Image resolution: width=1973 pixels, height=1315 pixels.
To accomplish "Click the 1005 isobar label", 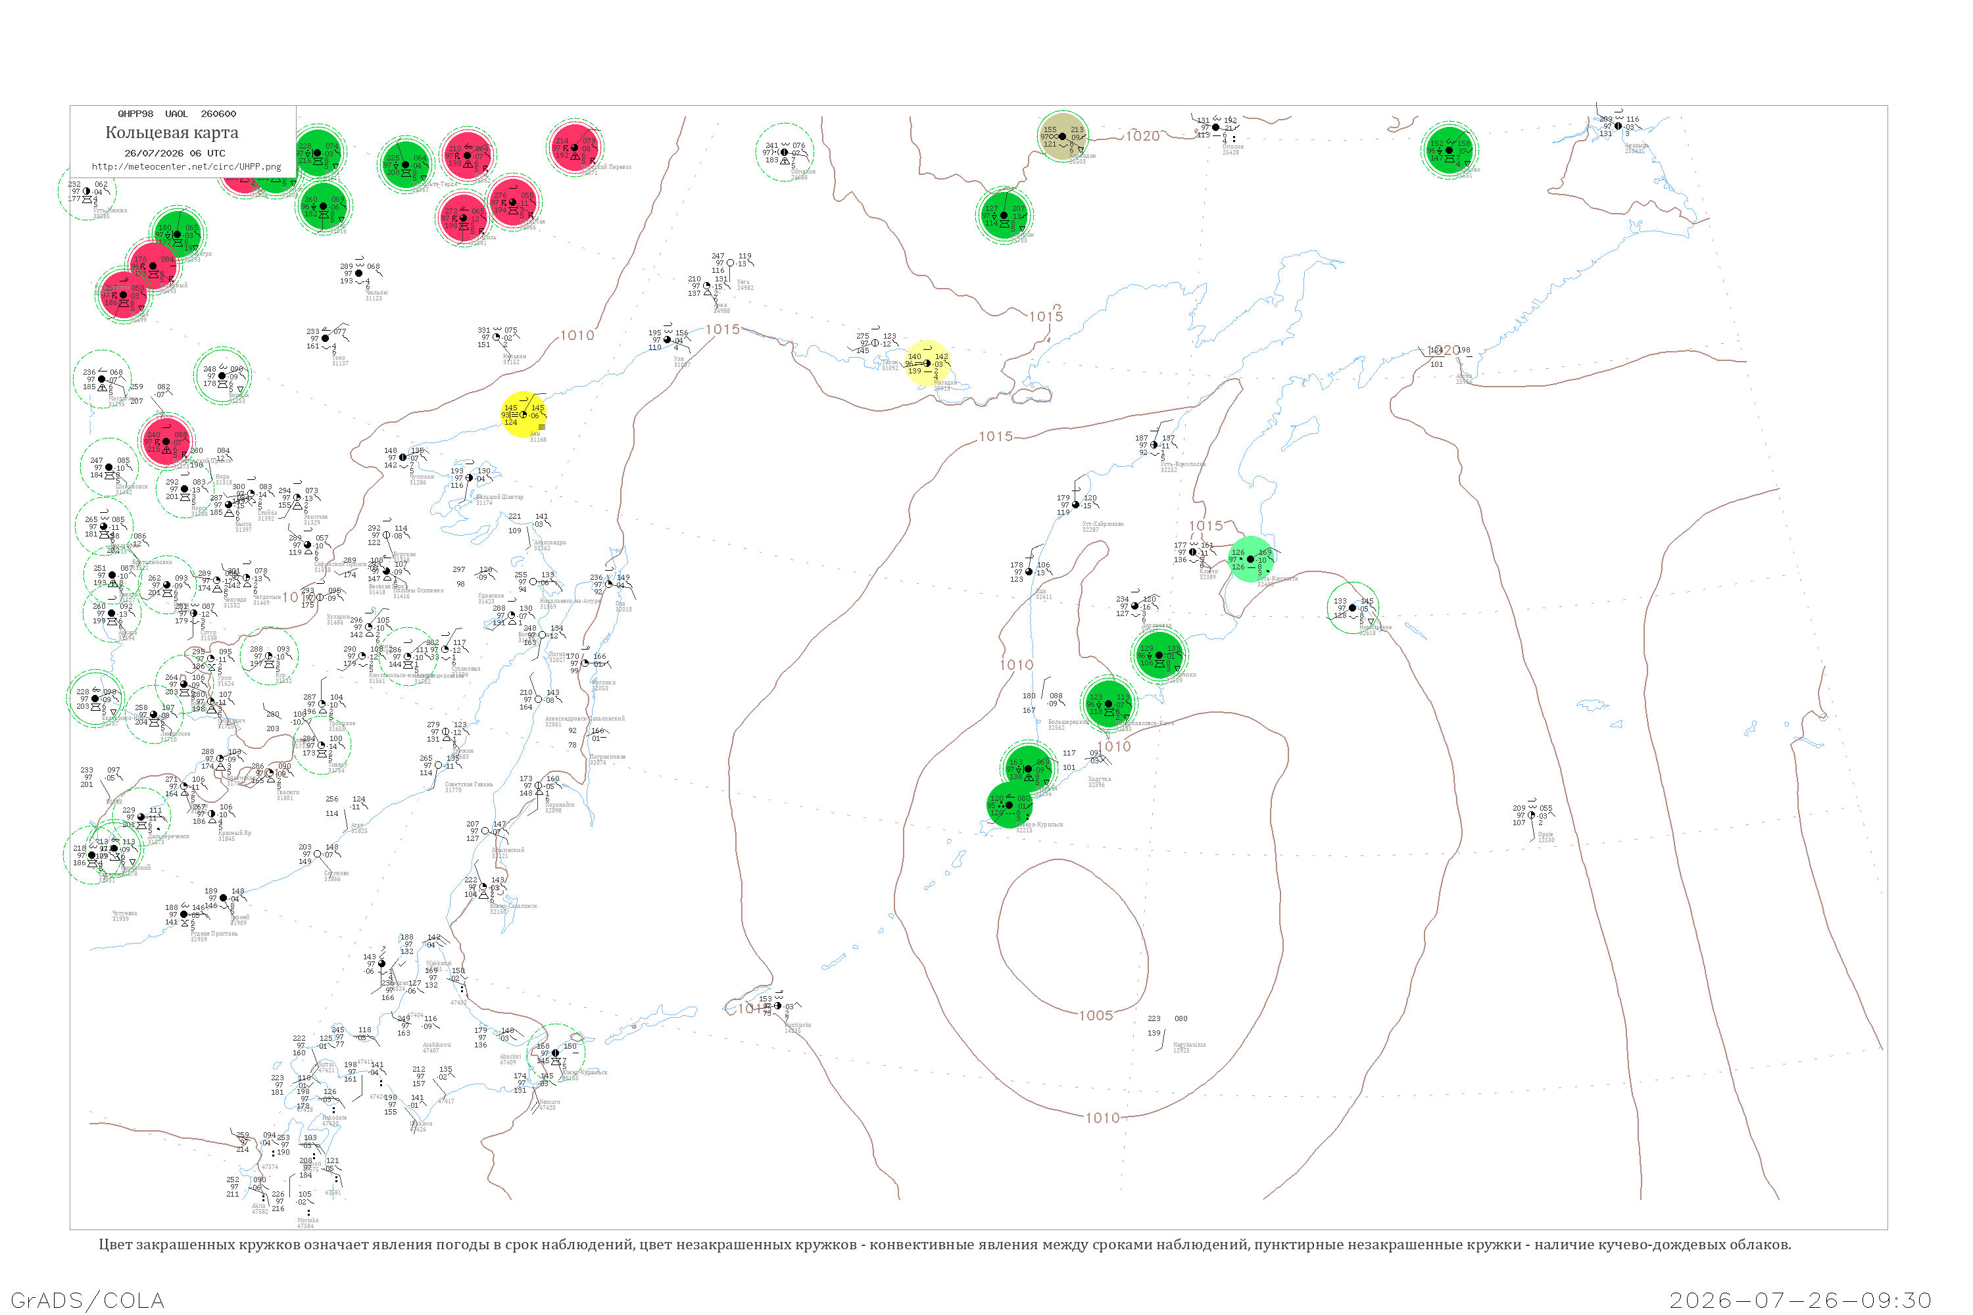I will pyautogui.click(x=1096, y=1016).
